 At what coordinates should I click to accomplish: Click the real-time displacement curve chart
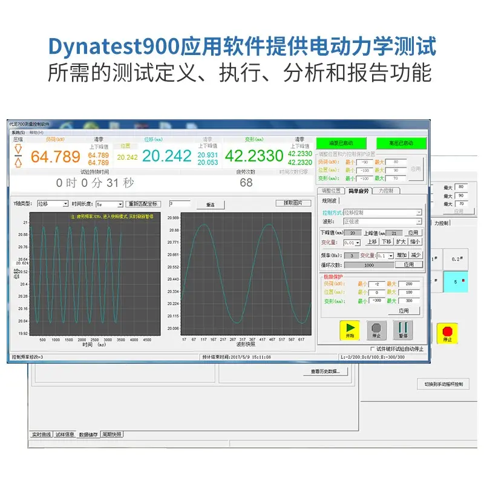(x=95, y=274)
